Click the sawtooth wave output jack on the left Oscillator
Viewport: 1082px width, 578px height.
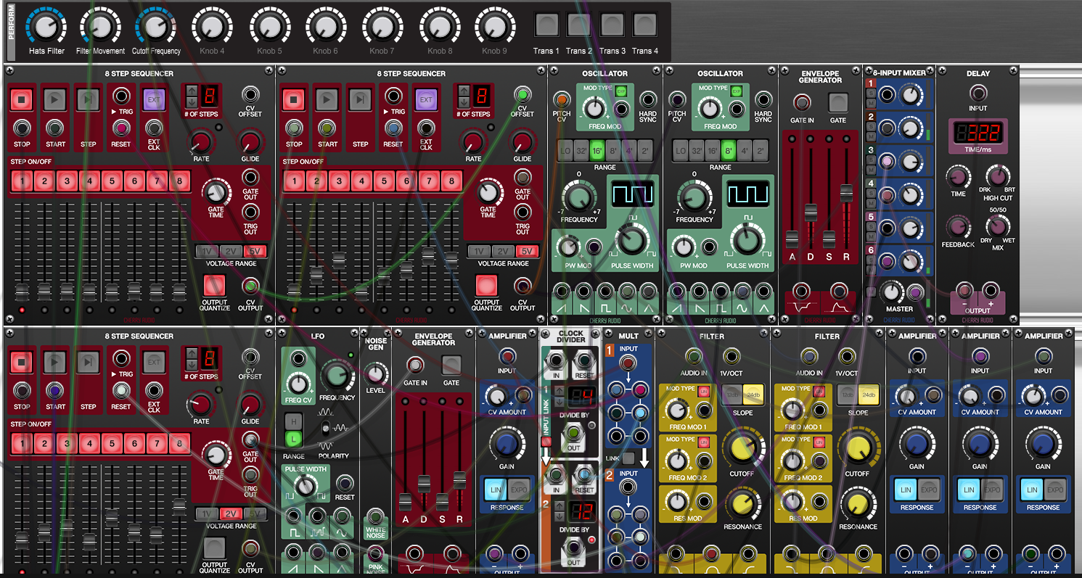point(562,292)
